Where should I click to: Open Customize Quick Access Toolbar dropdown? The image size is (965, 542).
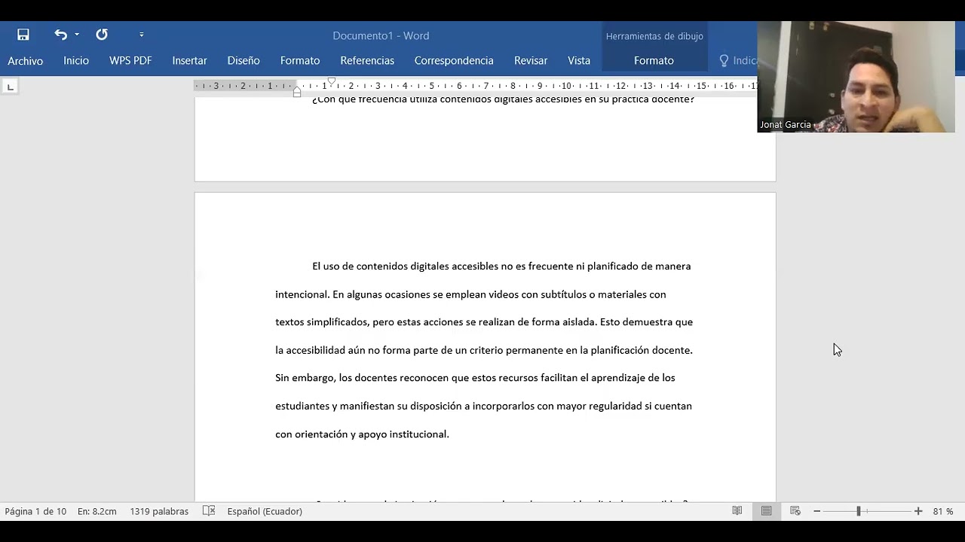tap(141, 35)
